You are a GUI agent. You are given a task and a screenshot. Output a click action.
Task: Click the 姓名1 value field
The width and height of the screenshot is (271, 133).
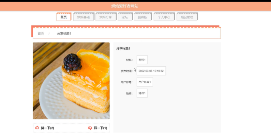click(142, 93)
